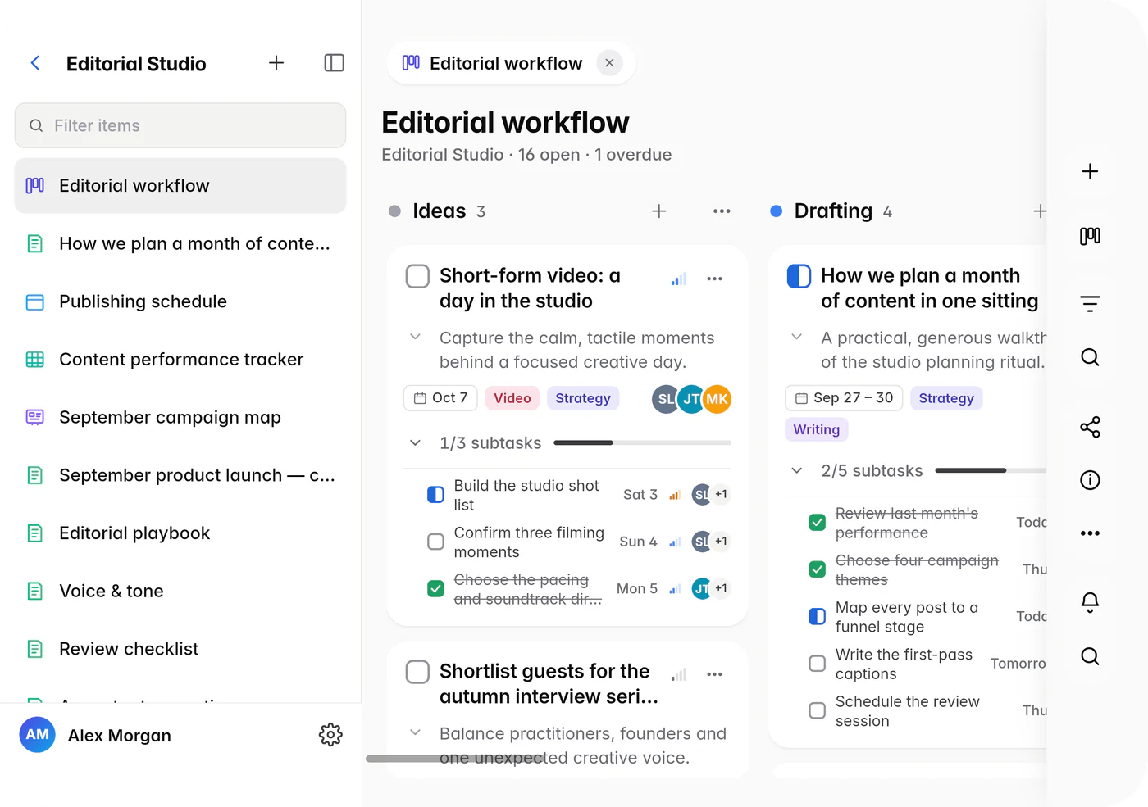The width and height of the screenshot is (1148, 807).
Task: Open Content performance tracker in sidebar
Action: [180, 360]
